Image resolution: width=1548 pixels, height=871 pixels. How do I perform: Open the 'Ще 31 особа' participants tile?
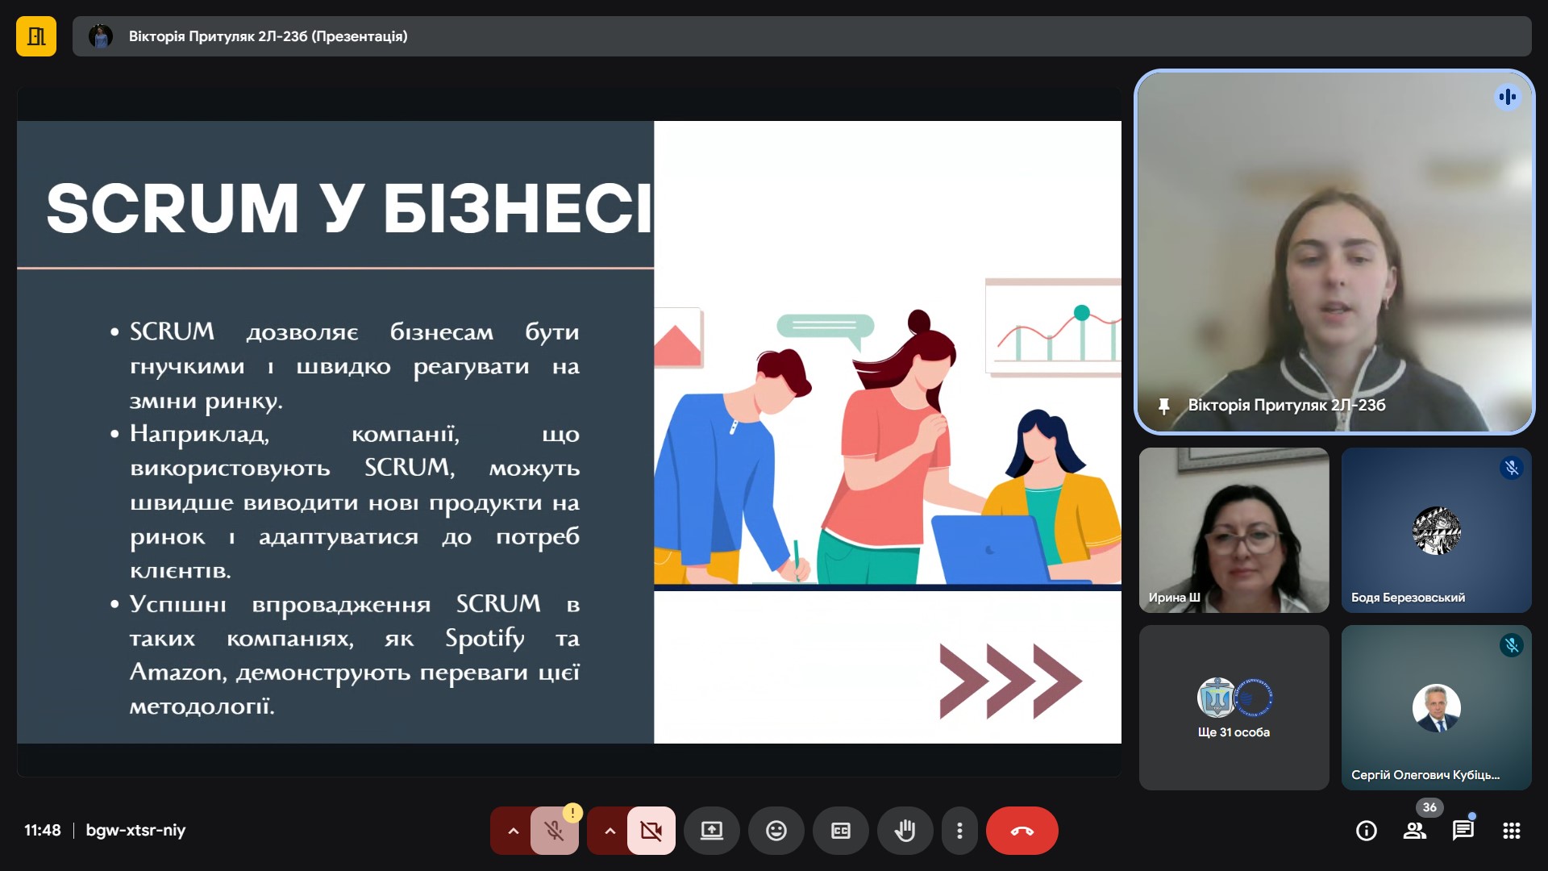(1234, 707)
